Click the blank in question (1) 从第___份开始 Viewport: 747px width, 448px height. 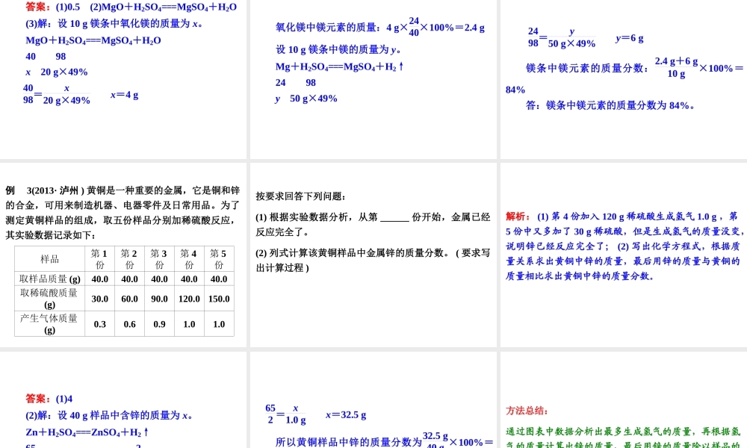point(394,217)
